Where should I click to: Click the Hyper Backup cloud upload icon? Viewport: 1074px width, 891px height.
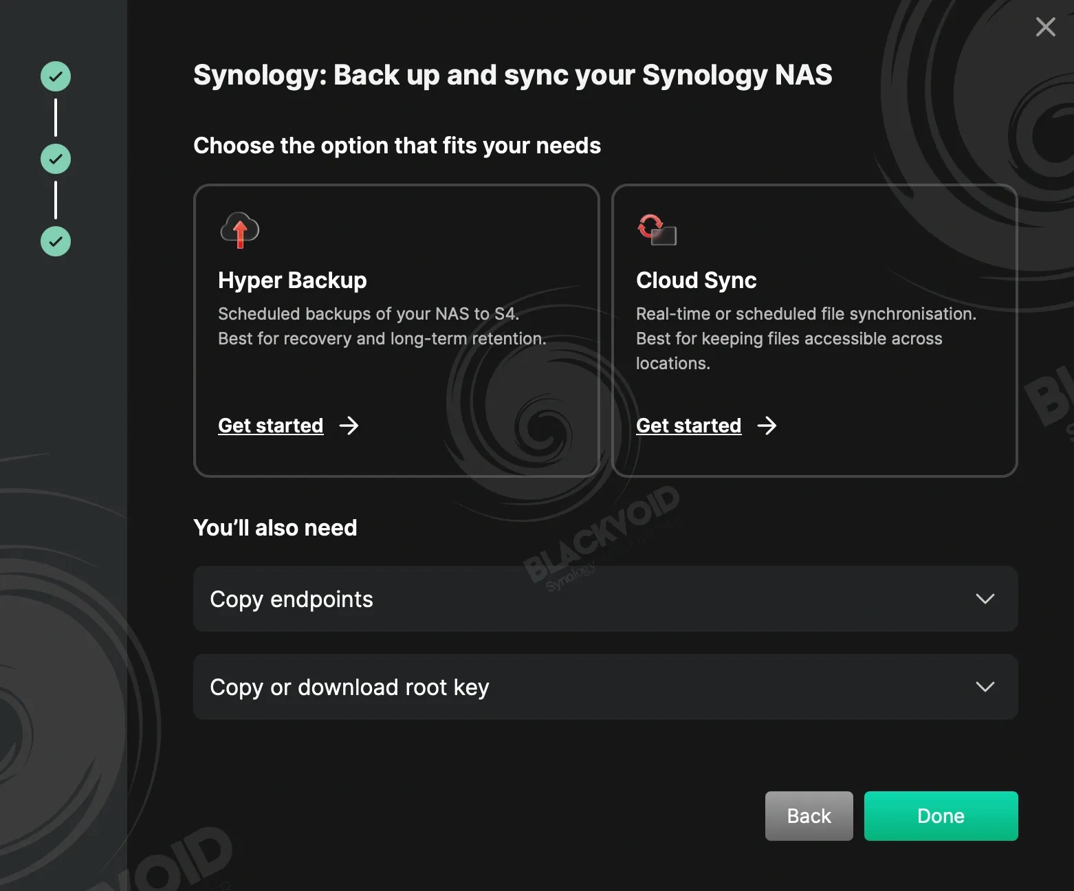pyautogui.click(x=240, y=230)
